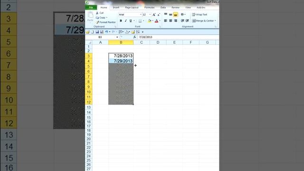Image resolution: width=304 pixels, height=171 pixels.
Task: Expand the Fill Color dropdown arrow
Action: pyautogui.click(x=153, y=21)
